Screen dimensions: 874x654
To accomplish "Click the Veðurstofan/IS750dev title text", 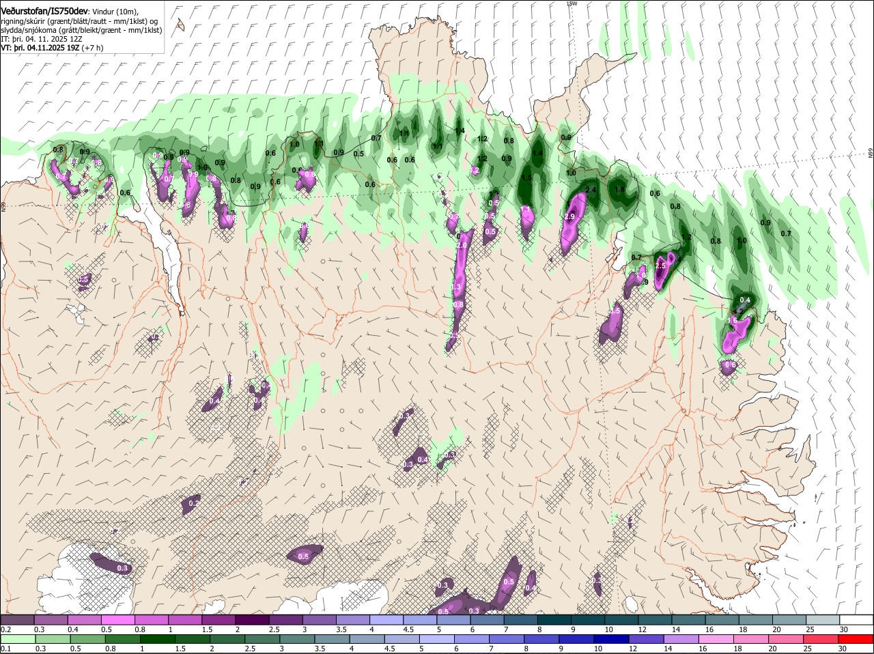I will pyautogui.click(x=44, y=12).
